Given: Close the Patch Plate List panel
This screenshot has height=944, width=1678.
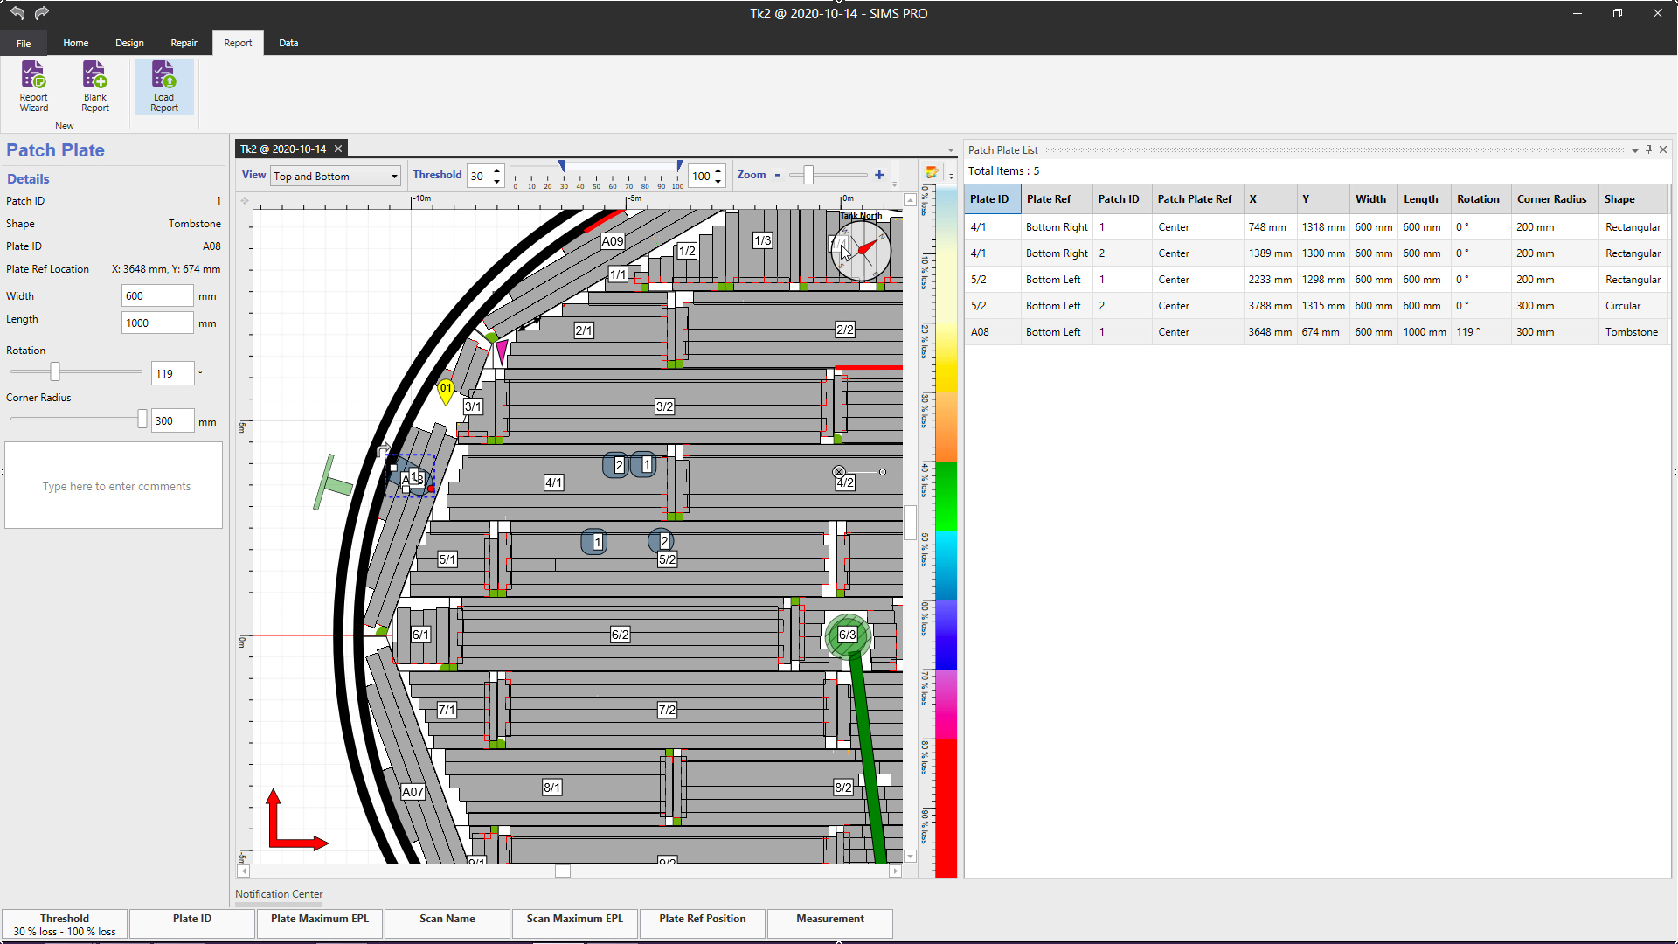Looking at the screenshot, I should [x=1663, y=149].
